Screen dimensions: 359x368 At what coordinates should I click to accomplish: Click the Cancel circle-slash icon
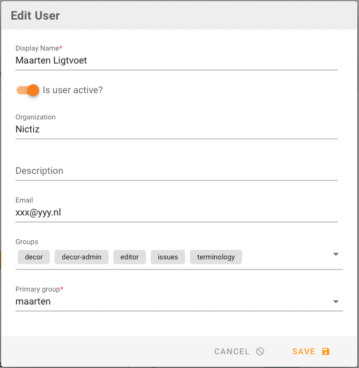click(260, 351)
